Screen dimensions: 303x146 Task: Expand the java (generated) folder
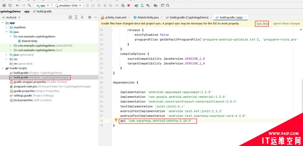point(6,55)
